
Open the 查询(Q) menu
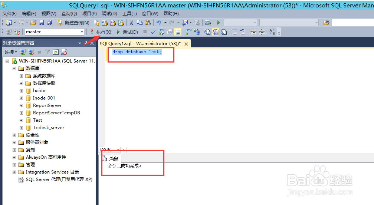point(69,14)
